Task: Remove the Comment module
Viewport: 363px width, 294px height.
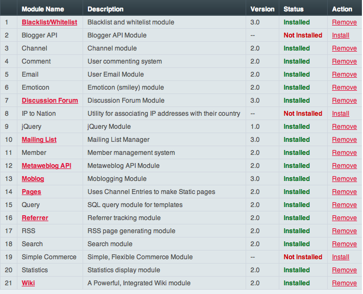Action: coord(344,61)
